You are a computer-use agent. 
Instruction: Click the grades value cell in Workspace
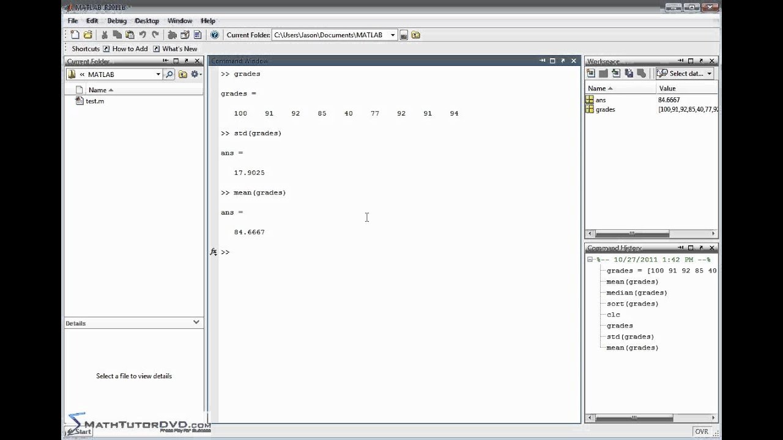[688, 109]
